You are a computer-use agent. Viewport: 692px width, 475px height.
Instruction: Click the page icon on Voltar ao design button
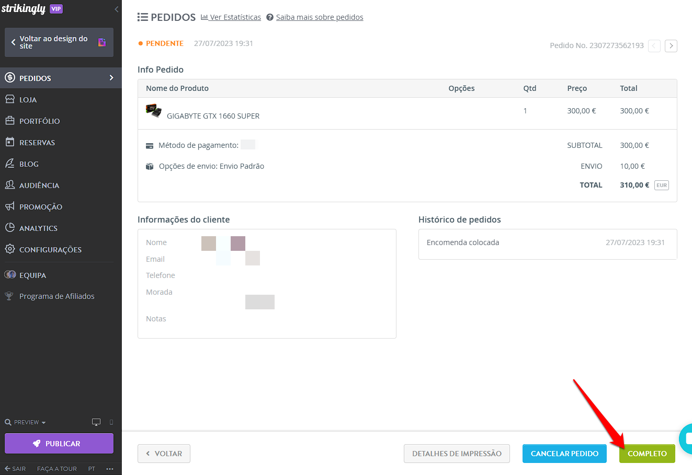point(102,42)
